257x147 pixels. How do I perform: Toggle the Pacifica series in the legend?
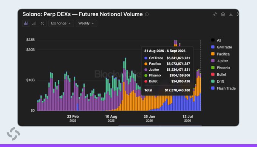click(x=220, y=54)
